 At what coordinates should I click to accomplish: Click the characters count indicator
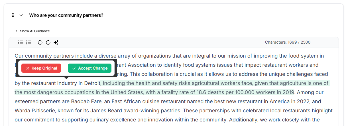coord(288,42)
